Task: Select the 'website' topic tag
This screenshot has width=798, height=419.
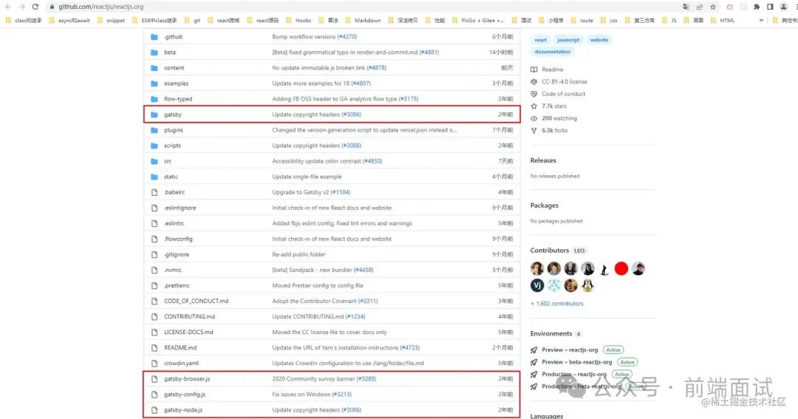Action: coord(599,40)
